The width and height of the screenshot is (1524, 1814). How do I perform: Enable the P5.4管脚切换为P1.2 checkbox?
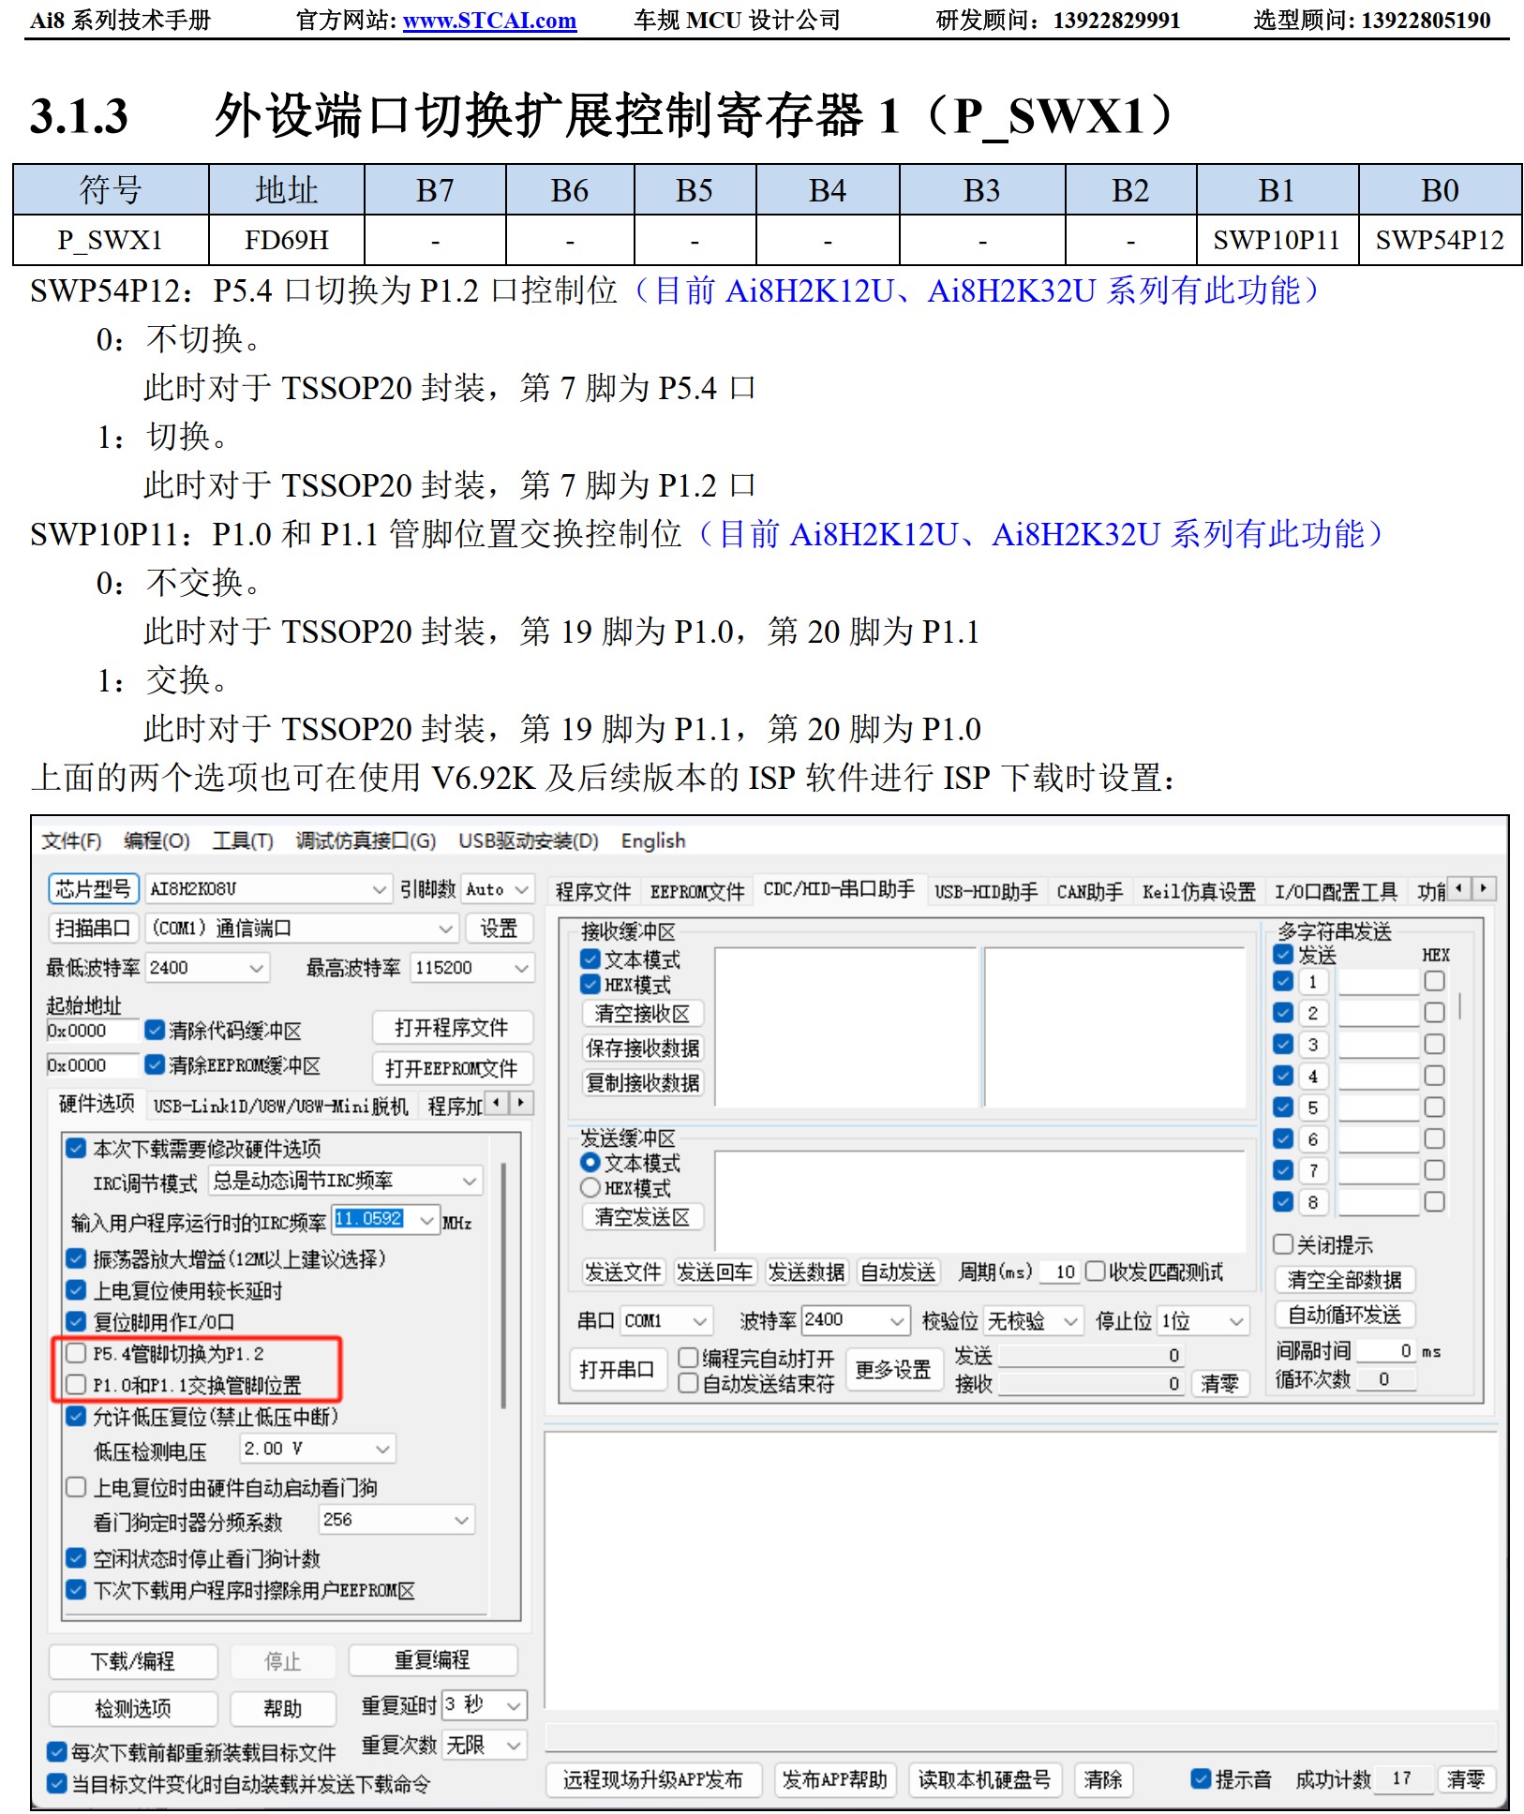click(76, 1353)
